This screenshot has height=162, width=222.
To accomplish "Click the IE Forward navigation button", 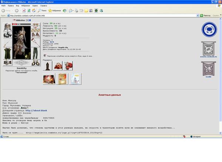I will 17,11.
